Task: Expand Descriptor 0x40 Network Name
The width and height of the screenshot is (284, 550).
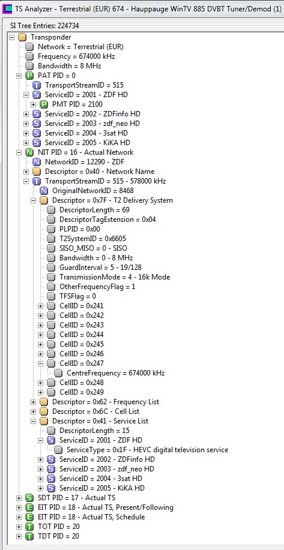Action: pos(26,172)
